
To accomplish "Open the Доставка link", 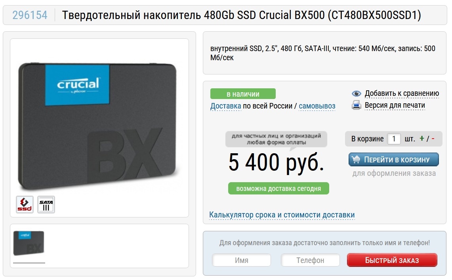I will coord(226,106).
